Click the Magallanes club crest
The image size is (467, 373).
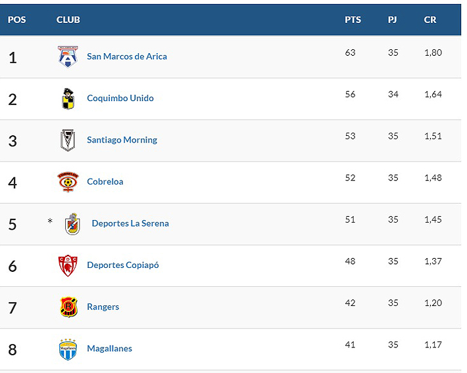tap(68, 349)
